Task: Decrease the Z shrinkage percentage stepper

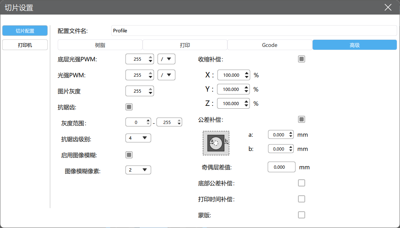Action: (246, 105)
